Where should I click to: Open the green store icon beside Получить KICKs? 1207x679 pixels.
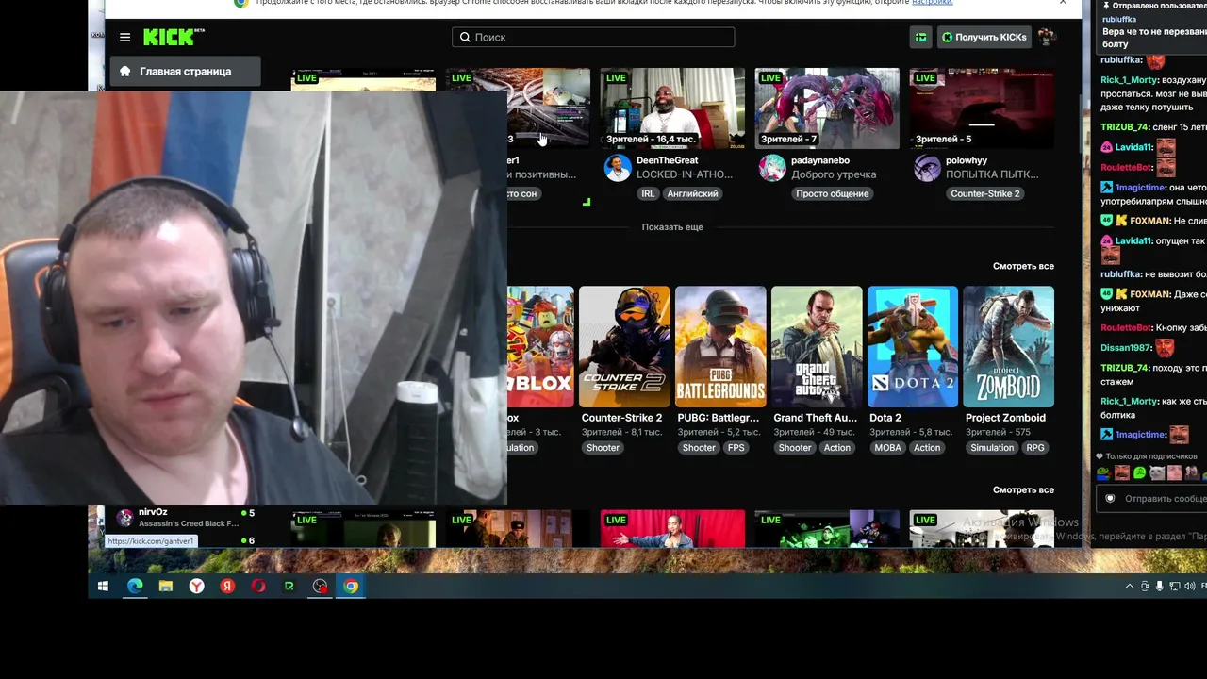[x=920, y=37]
